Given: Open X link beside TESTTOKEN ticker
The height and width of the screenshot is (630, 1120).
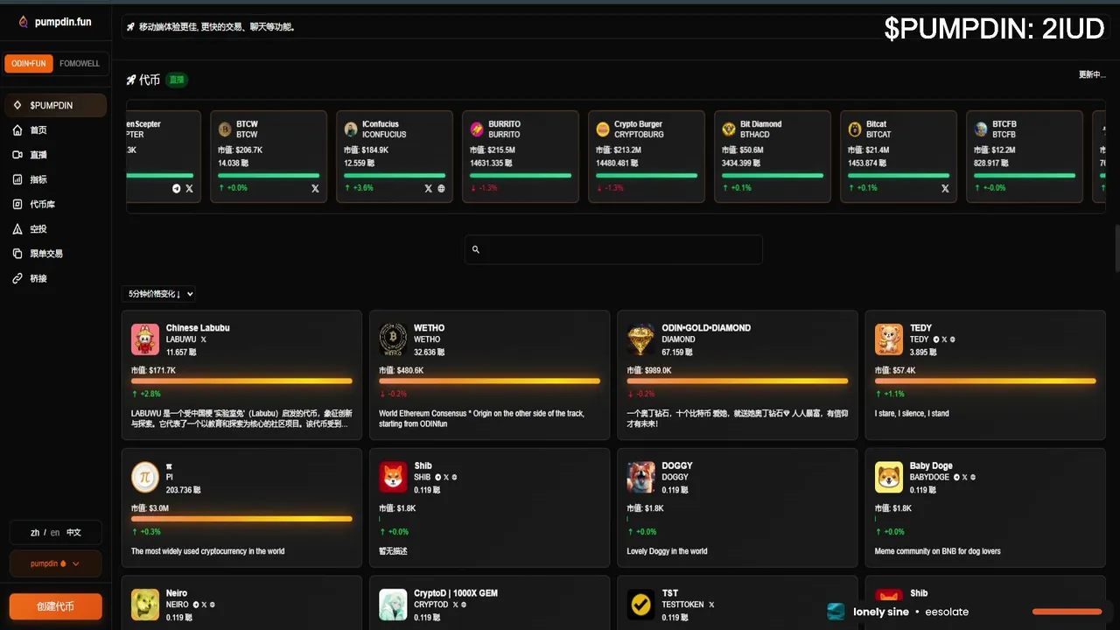Looking at the screenshot, I should click(711, 605).
